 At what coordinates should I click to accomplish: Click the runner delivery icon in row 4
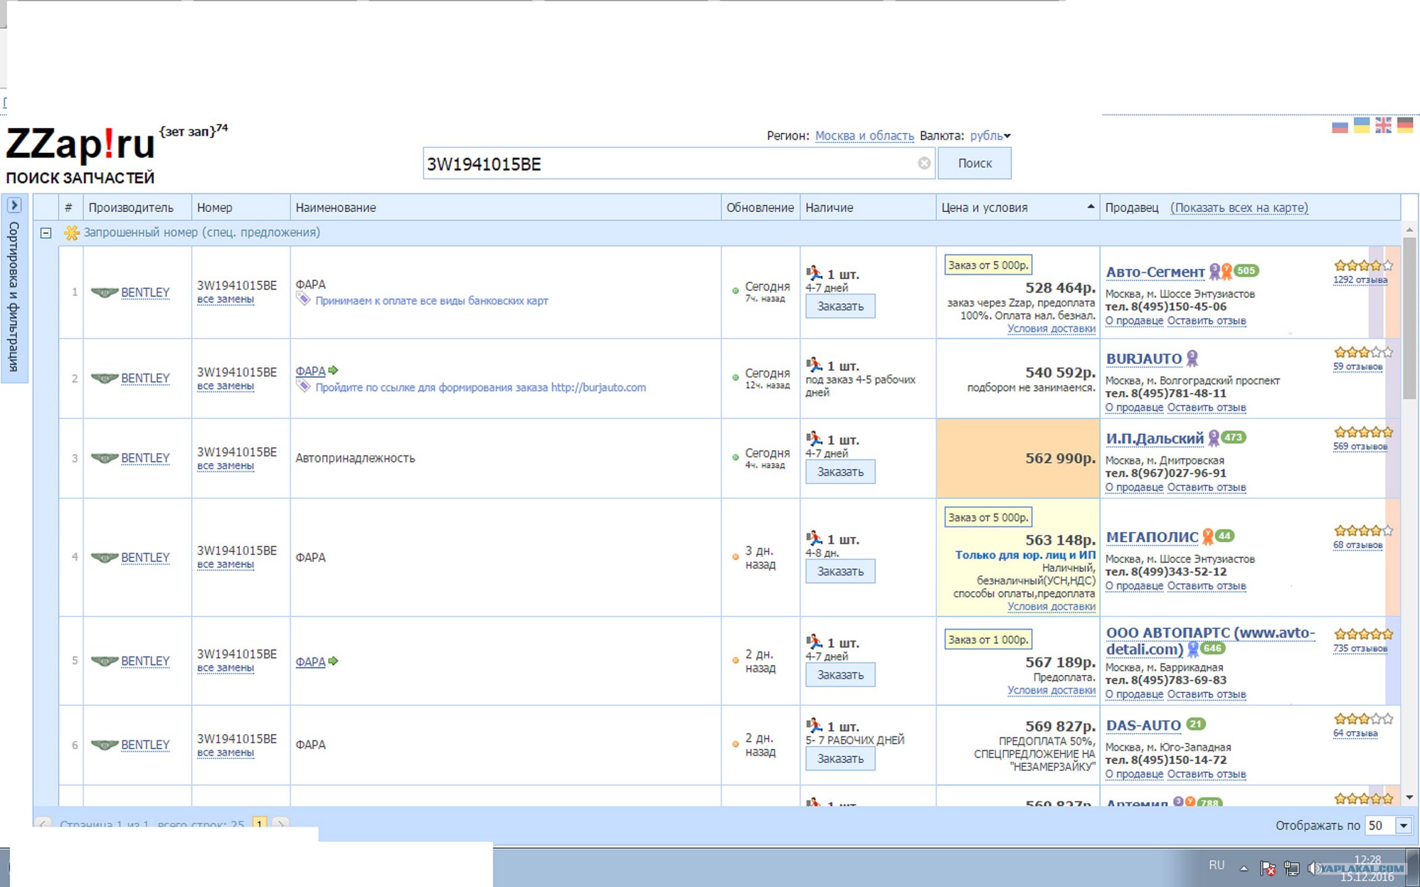tap(814, 538)
